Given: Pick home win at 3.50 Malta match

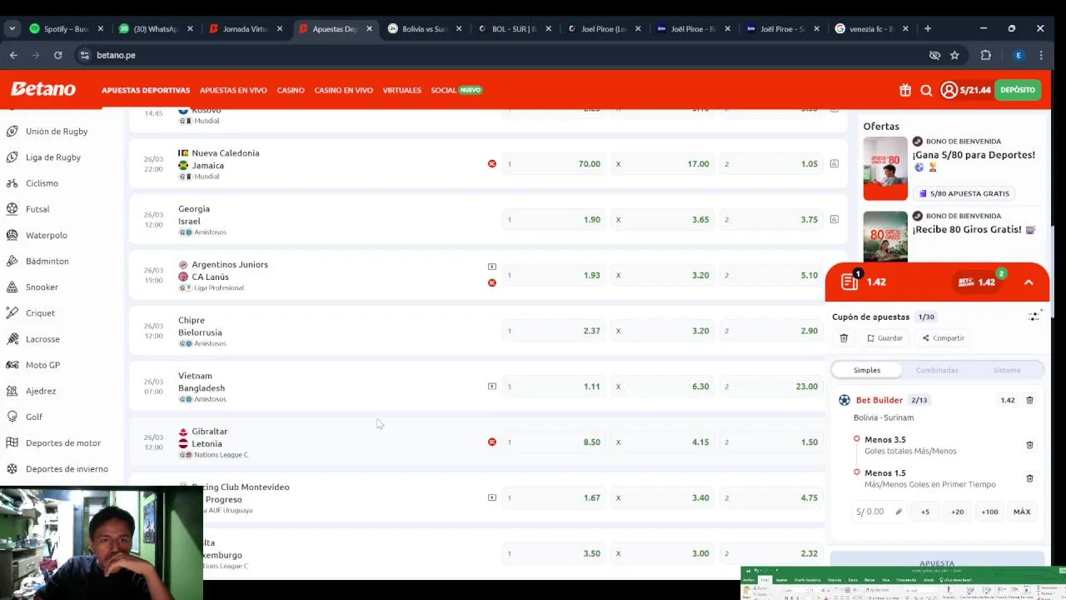Looking at the screenshot, I should click(552, 553).
